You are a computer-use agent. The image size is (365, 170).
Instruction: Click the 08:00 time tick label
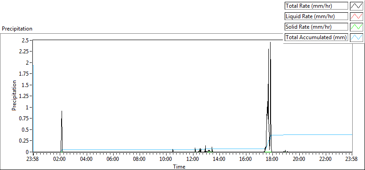click(140, 160)
